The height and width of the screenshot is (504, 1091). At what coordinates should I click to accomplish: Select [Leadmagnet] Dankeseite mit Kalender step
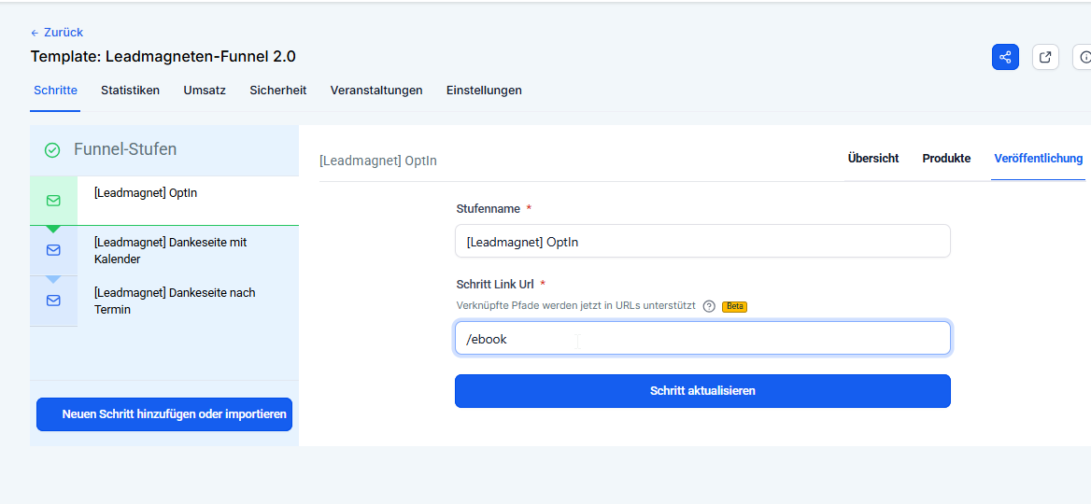tap(164, 251)
